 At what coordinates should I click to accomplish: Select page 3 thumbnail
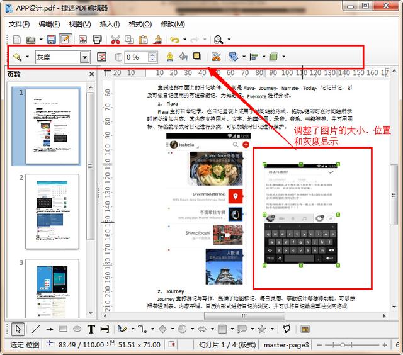pyautogui.click(x=52, y=288)
